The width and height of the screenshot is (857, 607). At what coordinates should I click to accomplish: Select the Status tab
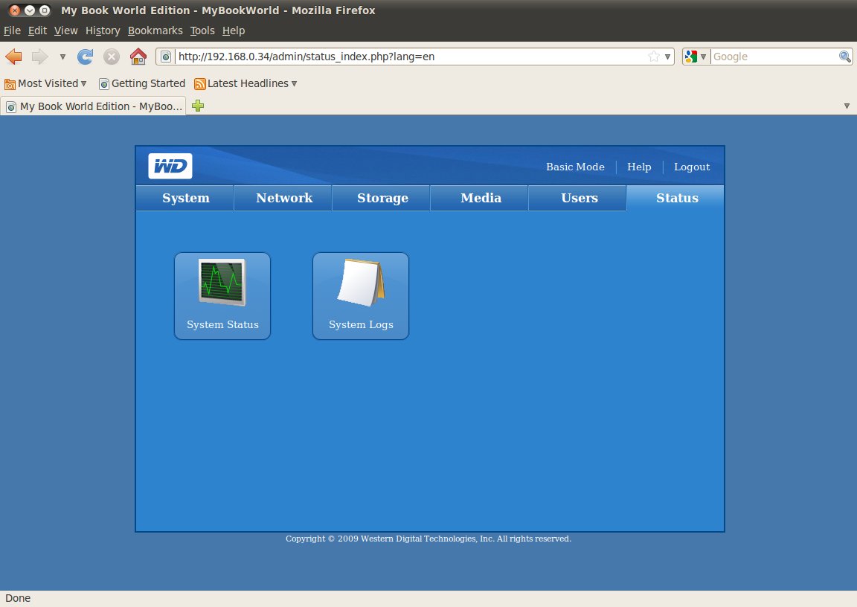point(677,198)
